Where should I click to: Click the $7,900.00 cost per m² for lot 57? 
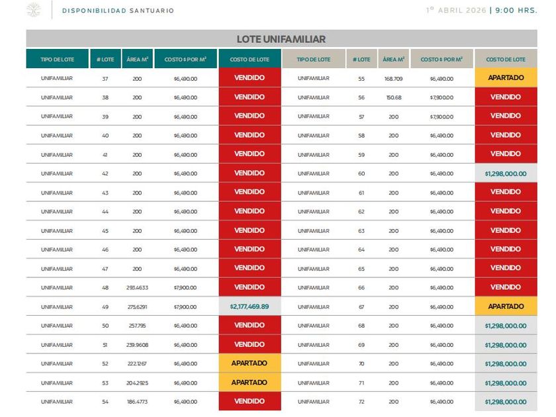pos(441,116)
